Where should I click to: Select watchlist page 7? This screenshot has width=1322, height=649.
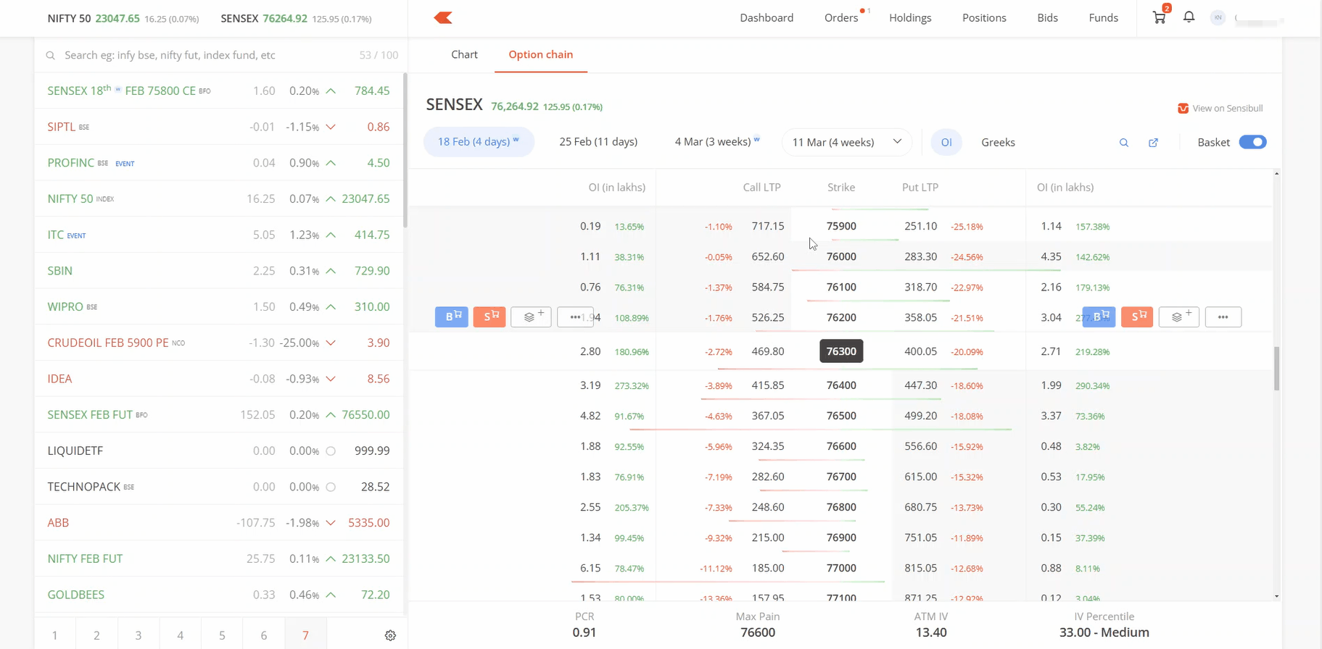point(305,635)
